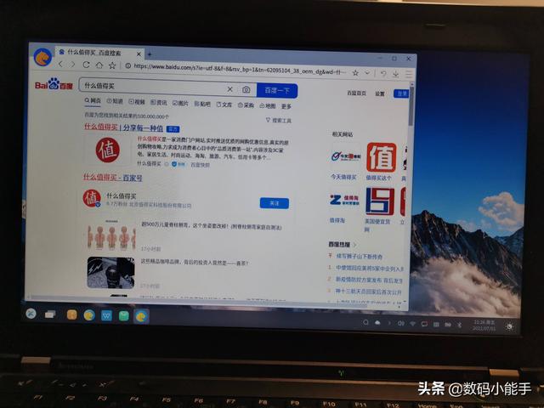Viewport: 544px width, 408px height.
Task: Go forward with the browser forward arrow
Action: 72,65
